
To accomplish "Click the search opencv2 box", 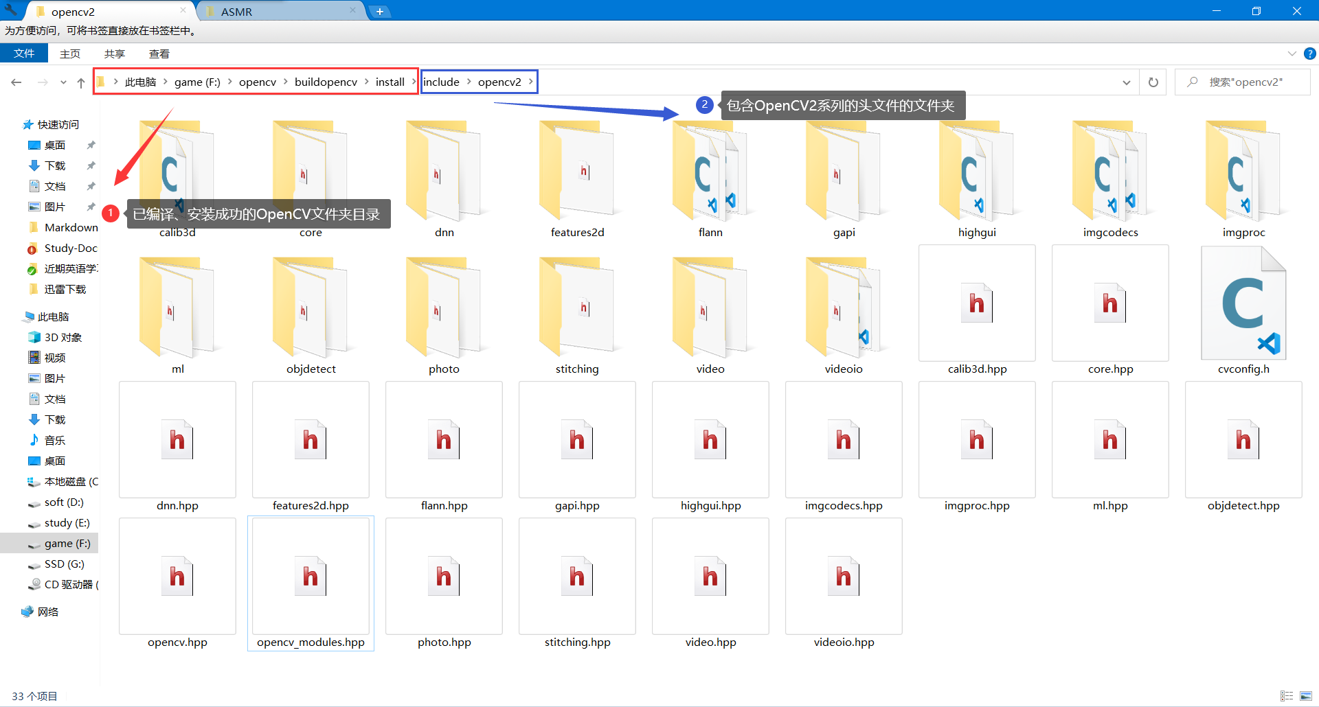I will (1242, 82).
